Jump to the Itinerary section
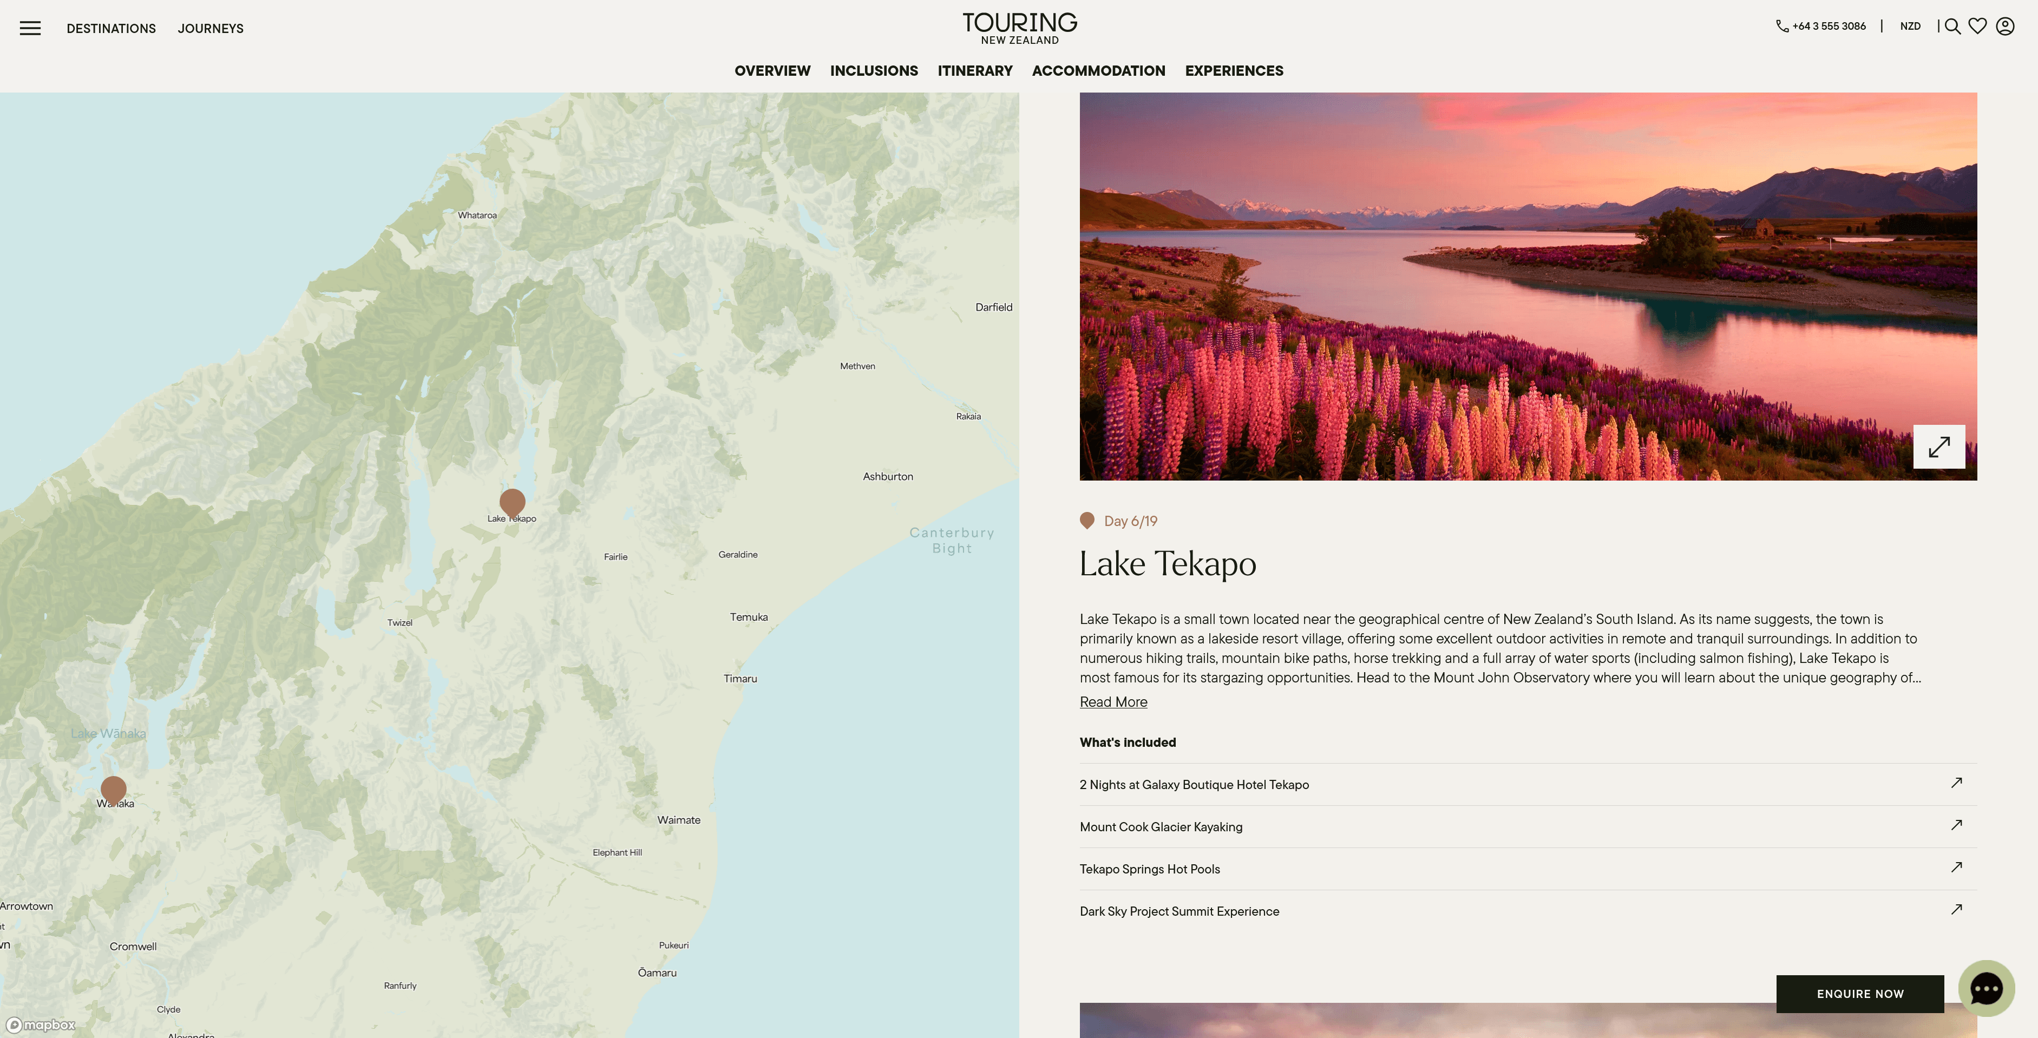Viewport: 2038px width, 1038px height. point(975,70)
